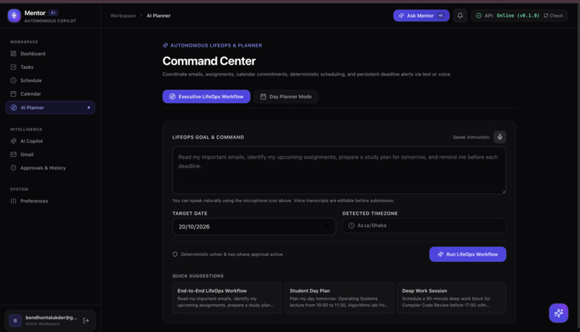Open AI Copilot from Intelligence section
The image size is (580, 332).
pos(50,141)
